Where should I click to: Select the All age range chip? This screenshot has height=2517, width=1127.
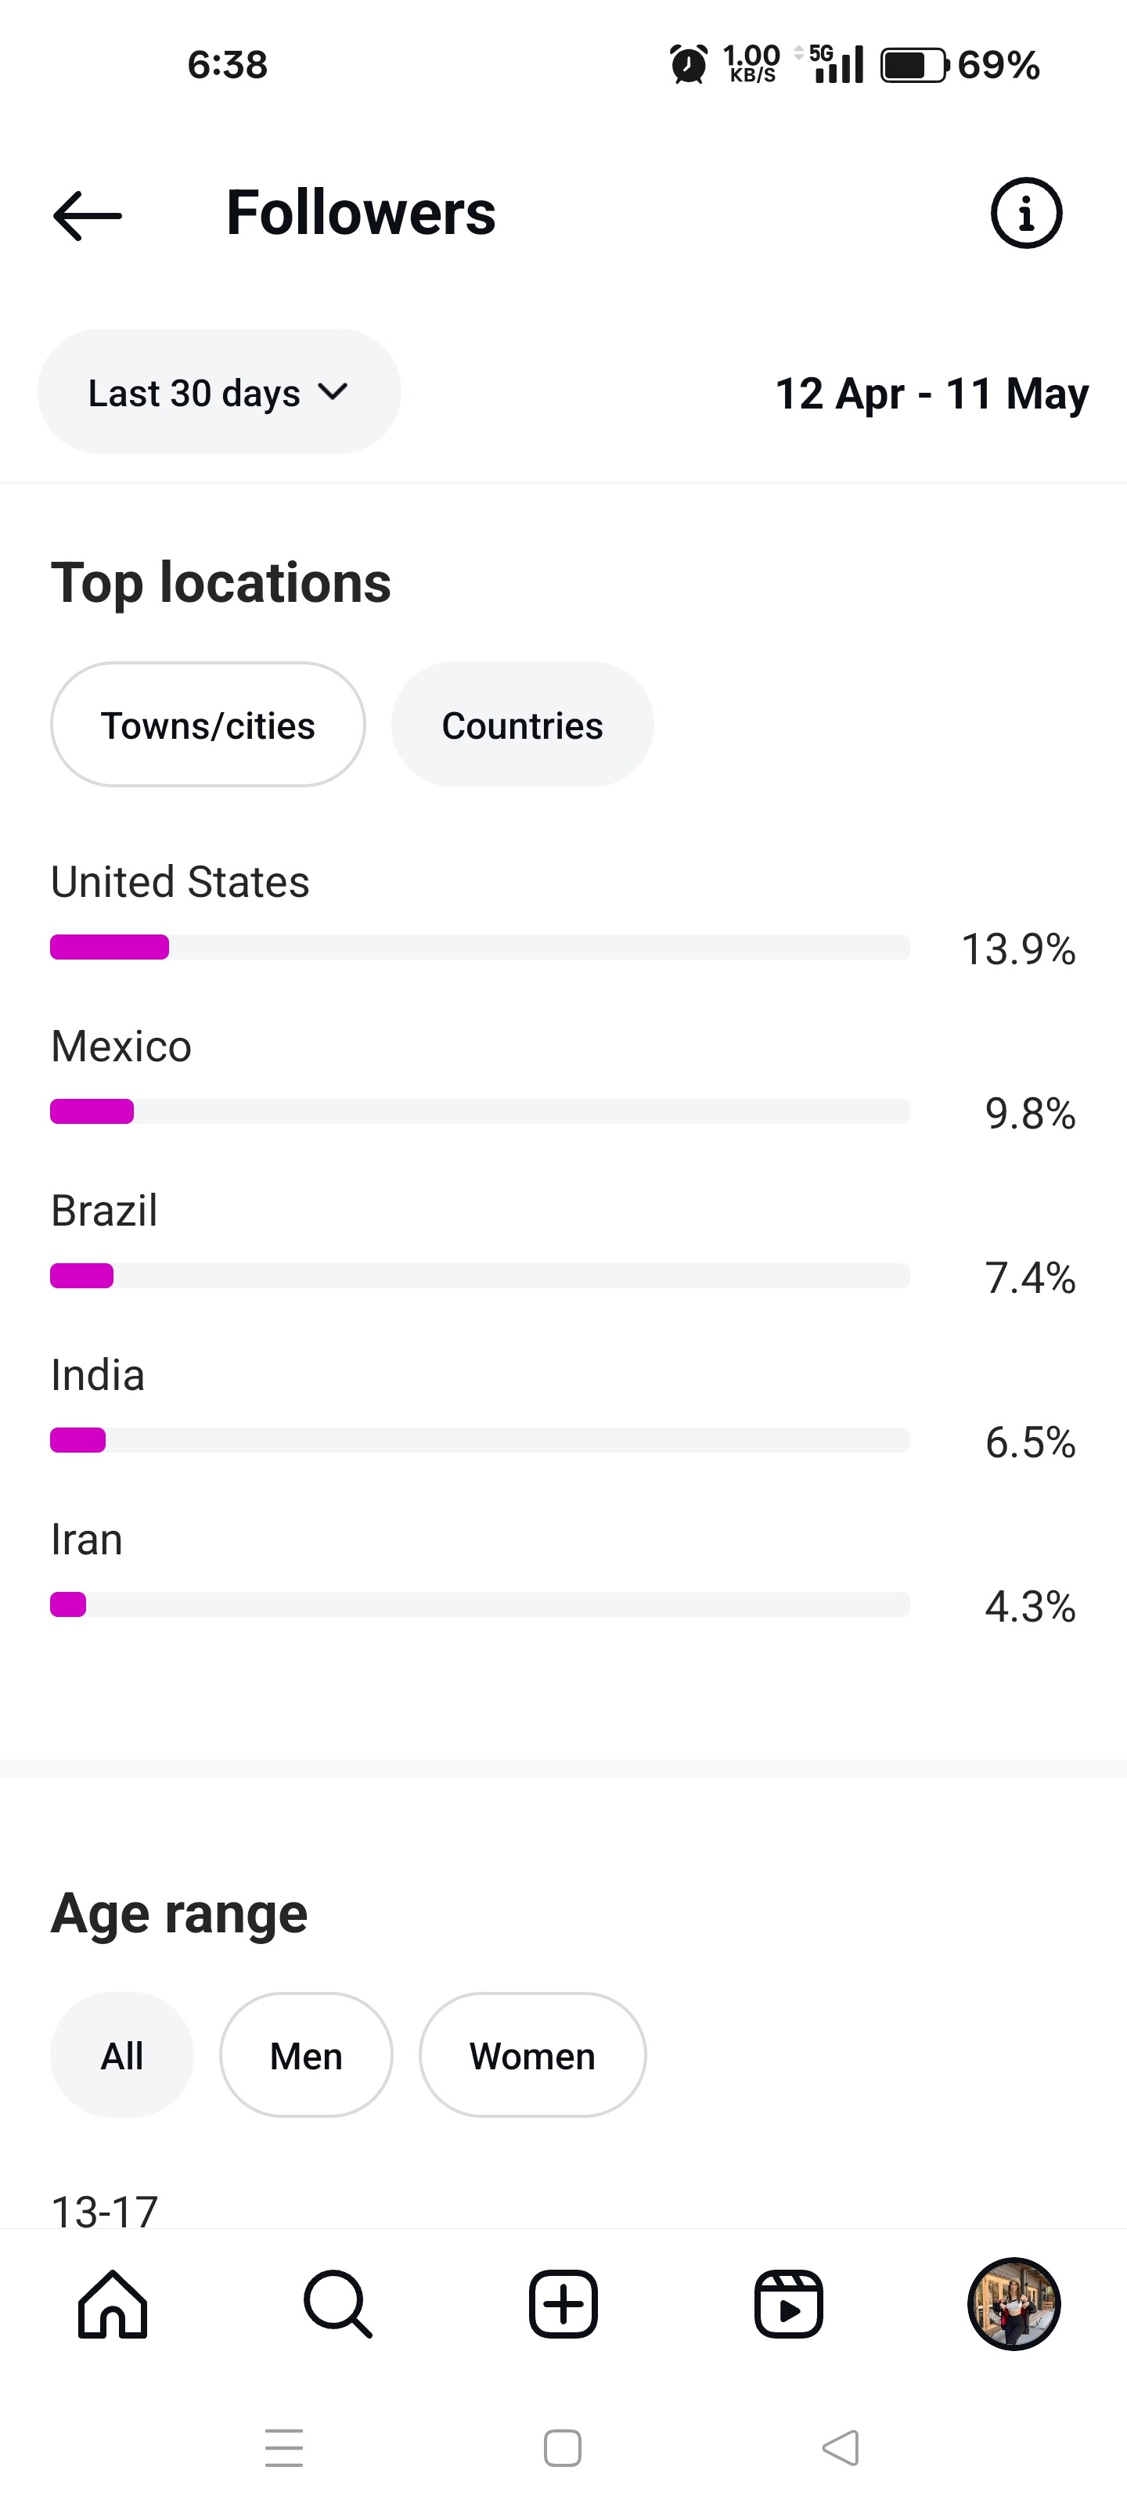coord(122,2054)
